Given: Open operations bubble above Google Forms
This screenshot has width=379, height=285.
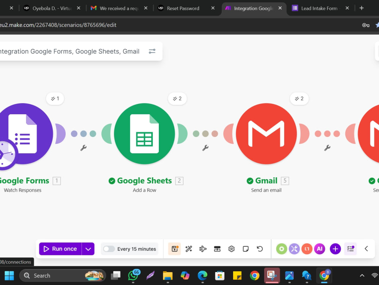Looking at the screenshot, I should pos(55,98).
